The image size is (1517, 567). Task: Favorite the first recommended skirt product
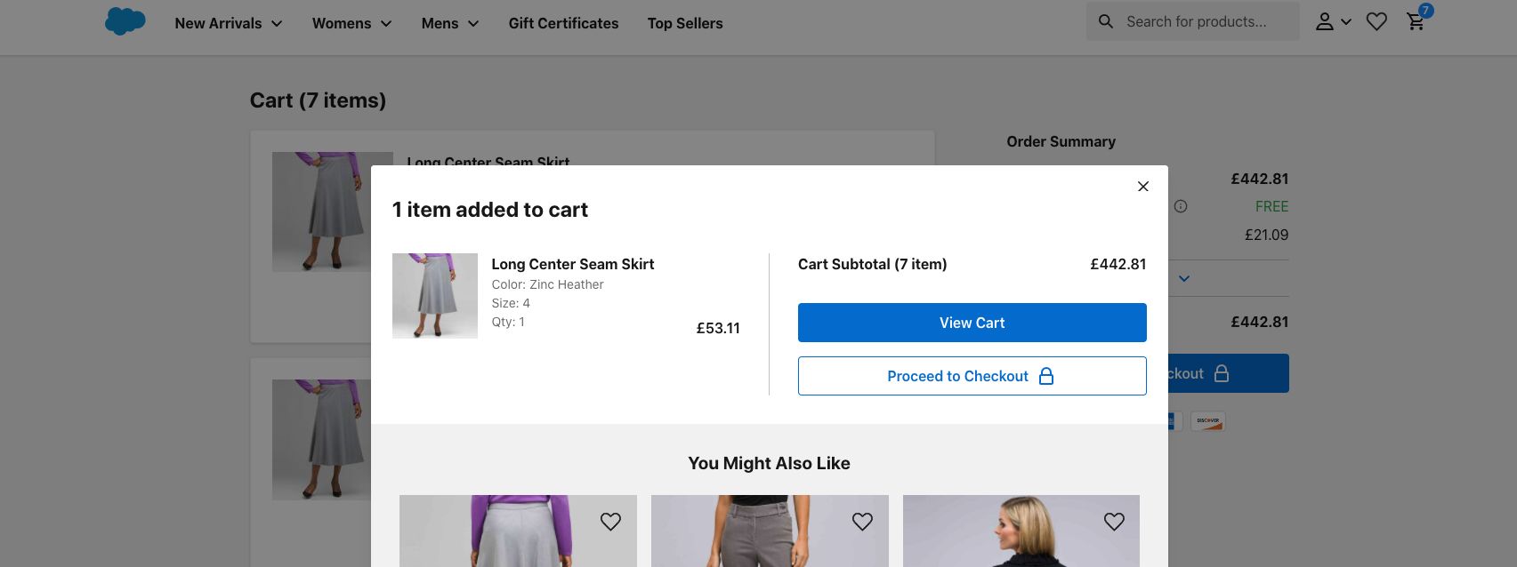coord(610,522)
